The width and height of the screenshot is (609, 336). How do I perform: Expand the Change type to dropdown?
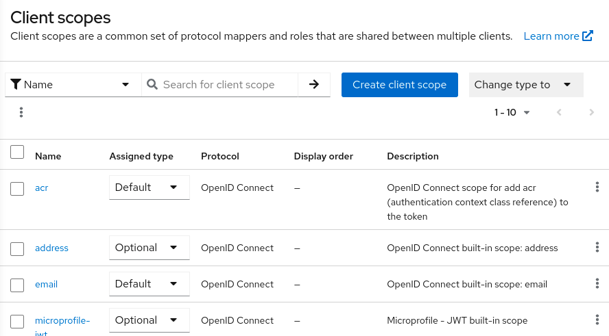point(525,85)
